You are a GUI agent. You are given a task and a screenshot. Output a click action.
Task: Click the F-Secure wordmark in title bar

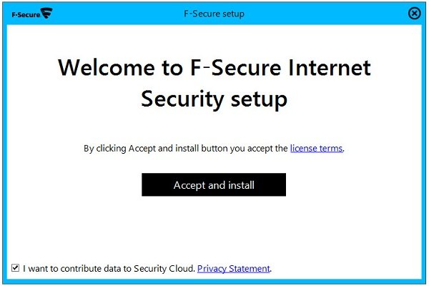point(25,13)
